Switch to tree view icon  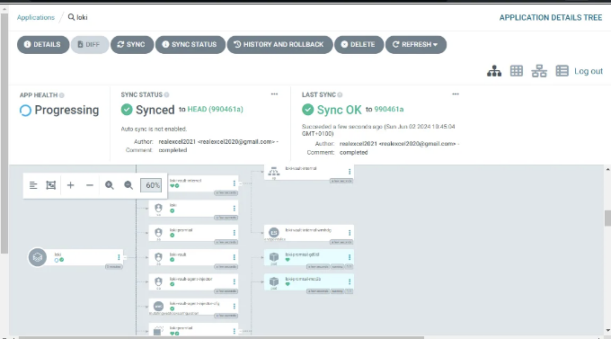click(494, 71)
